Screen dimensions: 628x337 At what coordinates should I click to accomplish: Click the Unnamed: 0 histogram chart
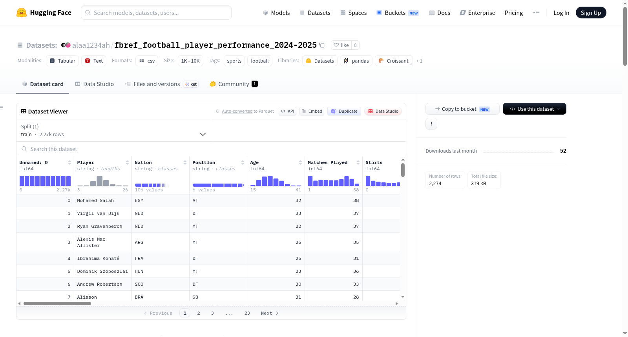point(45,181)
